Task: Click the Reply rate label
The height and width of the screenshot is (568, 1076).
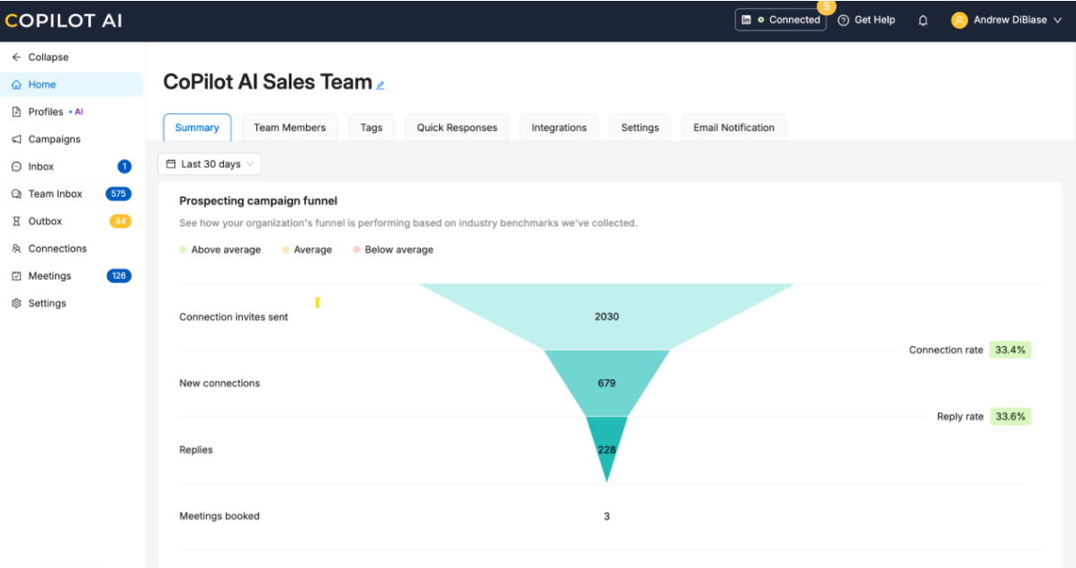Action: click(x=960, y=416)
